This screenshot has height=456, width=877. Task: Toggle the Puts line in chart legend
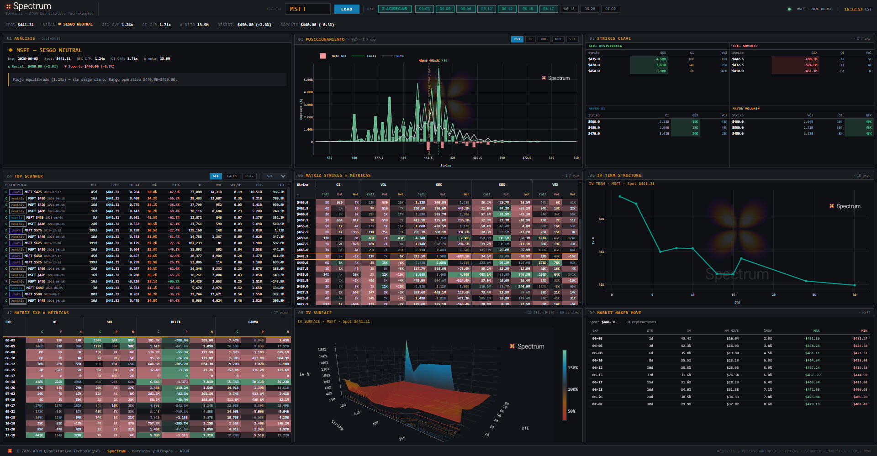(x=392, y=56)
